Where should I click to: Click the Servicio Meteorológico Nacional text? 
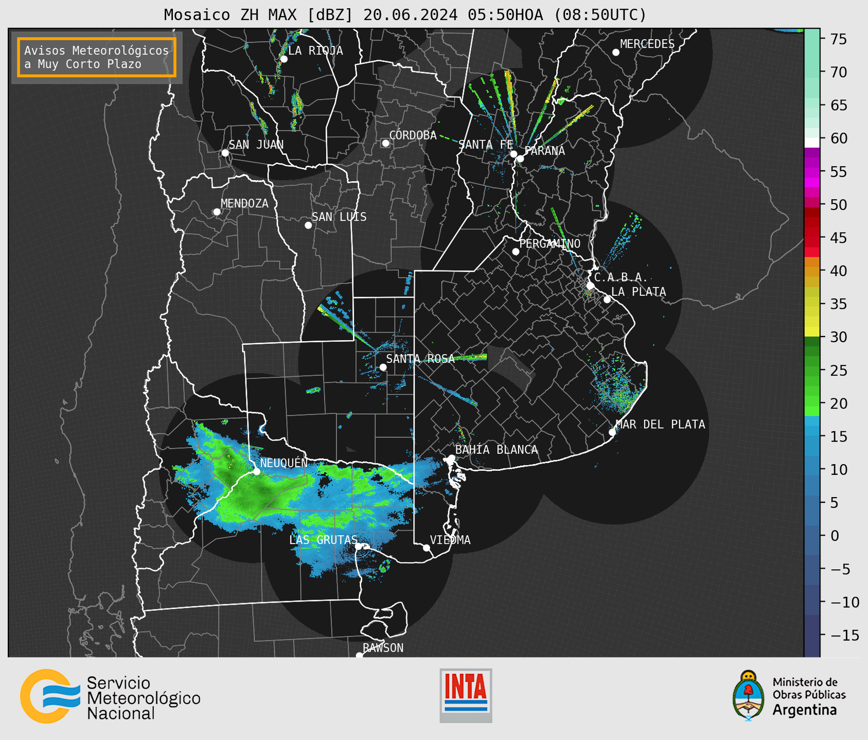tap(144, 698)
